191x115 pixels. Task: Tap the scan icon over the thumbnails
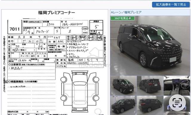pos(177,103)
